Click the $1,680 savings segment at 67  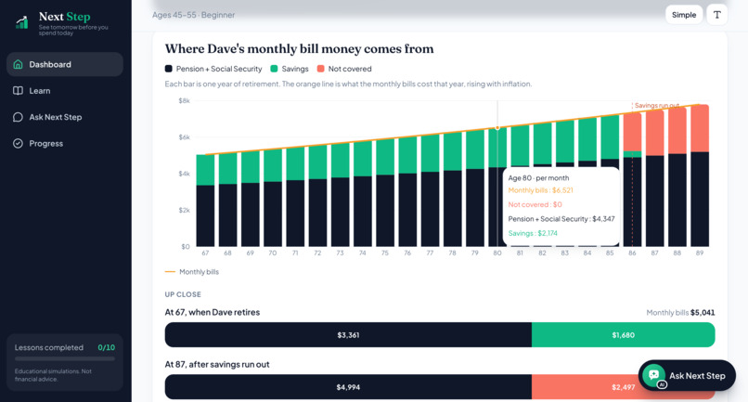pos(624,334)
